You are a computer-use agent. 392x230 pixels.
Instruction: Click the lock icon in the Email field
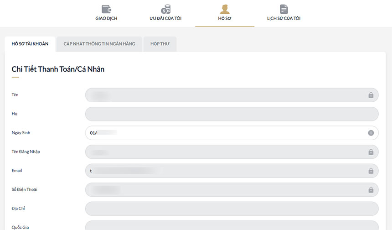(x=371, y=171)
